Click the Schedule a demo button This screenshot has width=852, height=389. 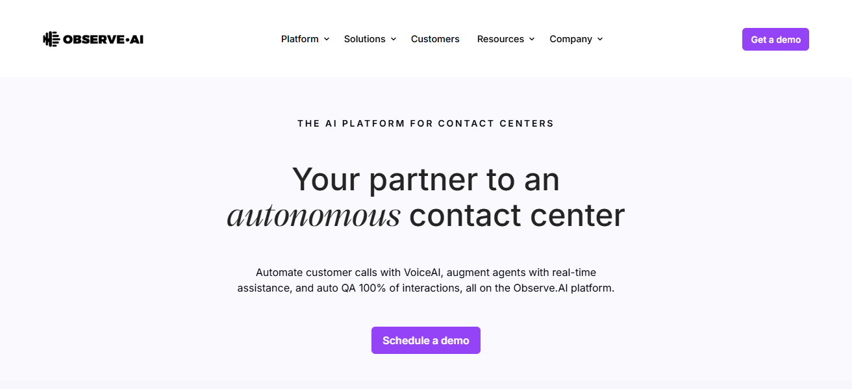[426, 340]
